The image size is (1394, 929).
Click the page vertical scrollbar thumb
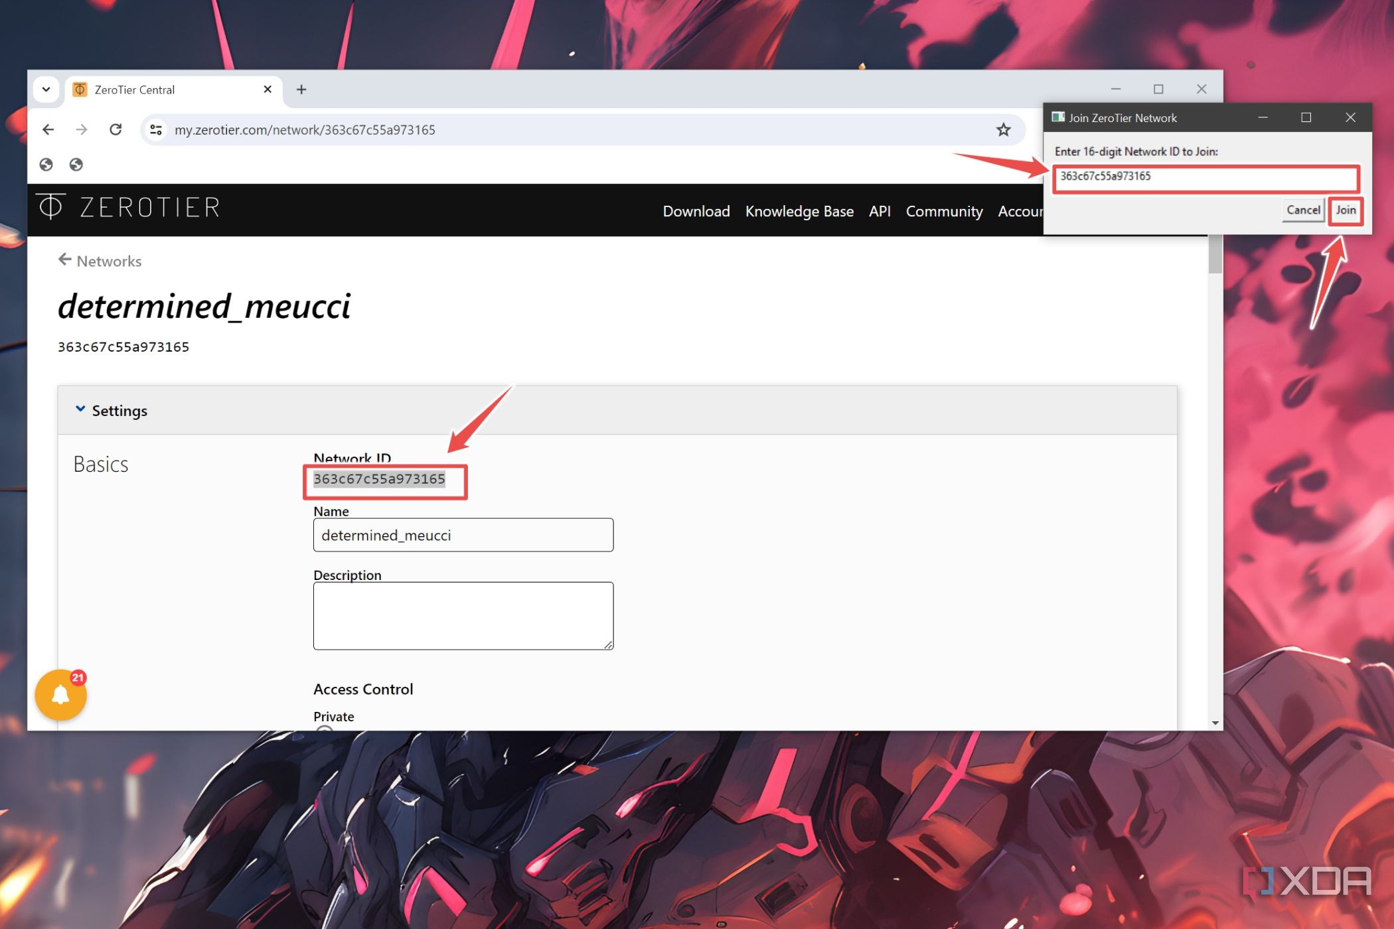pyautogui.click(x=1215, y=255)
